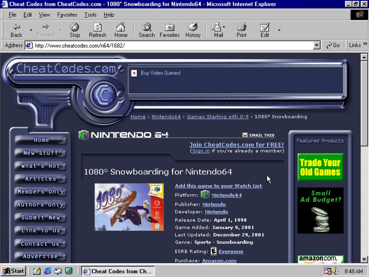Go to Home page icon
This screenshot has height=277, width=369.
pos(121,30)
